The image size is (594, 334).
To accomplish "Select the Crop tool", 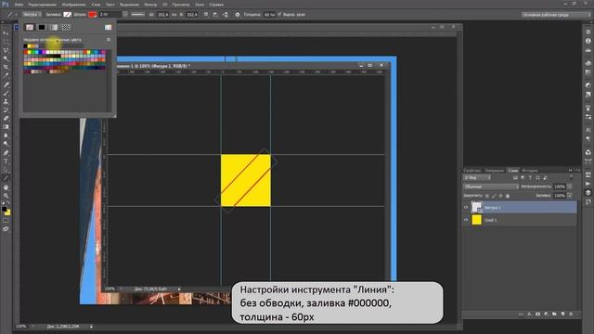I will coord(6,67).
